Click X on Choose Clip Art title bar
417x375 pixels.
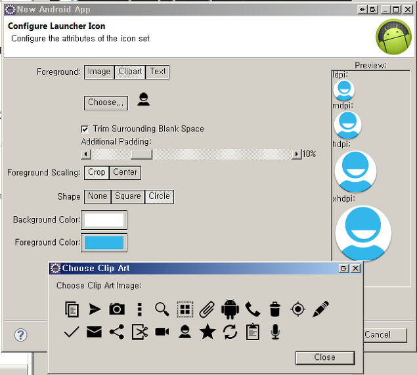coord(355,269)
